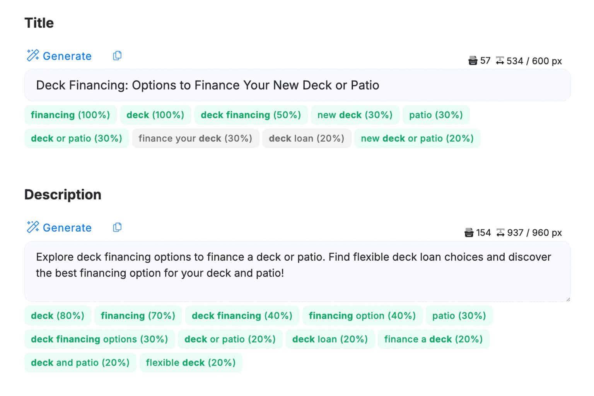Click the title character count icon

(x=473, y=61)
